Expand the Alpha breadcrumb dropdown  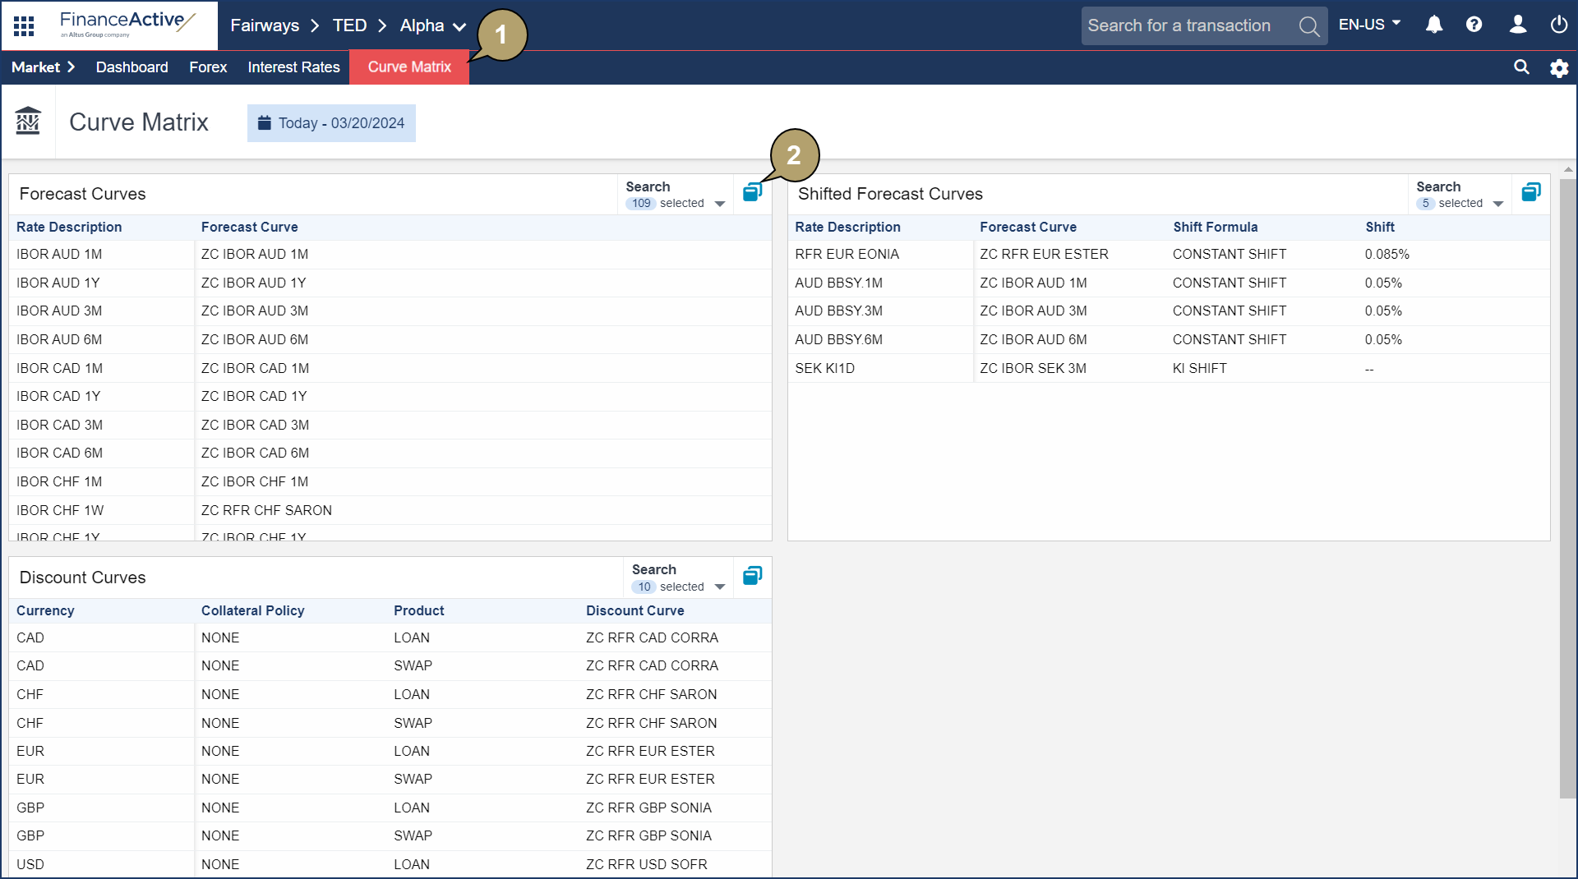[x=459, y=27]
